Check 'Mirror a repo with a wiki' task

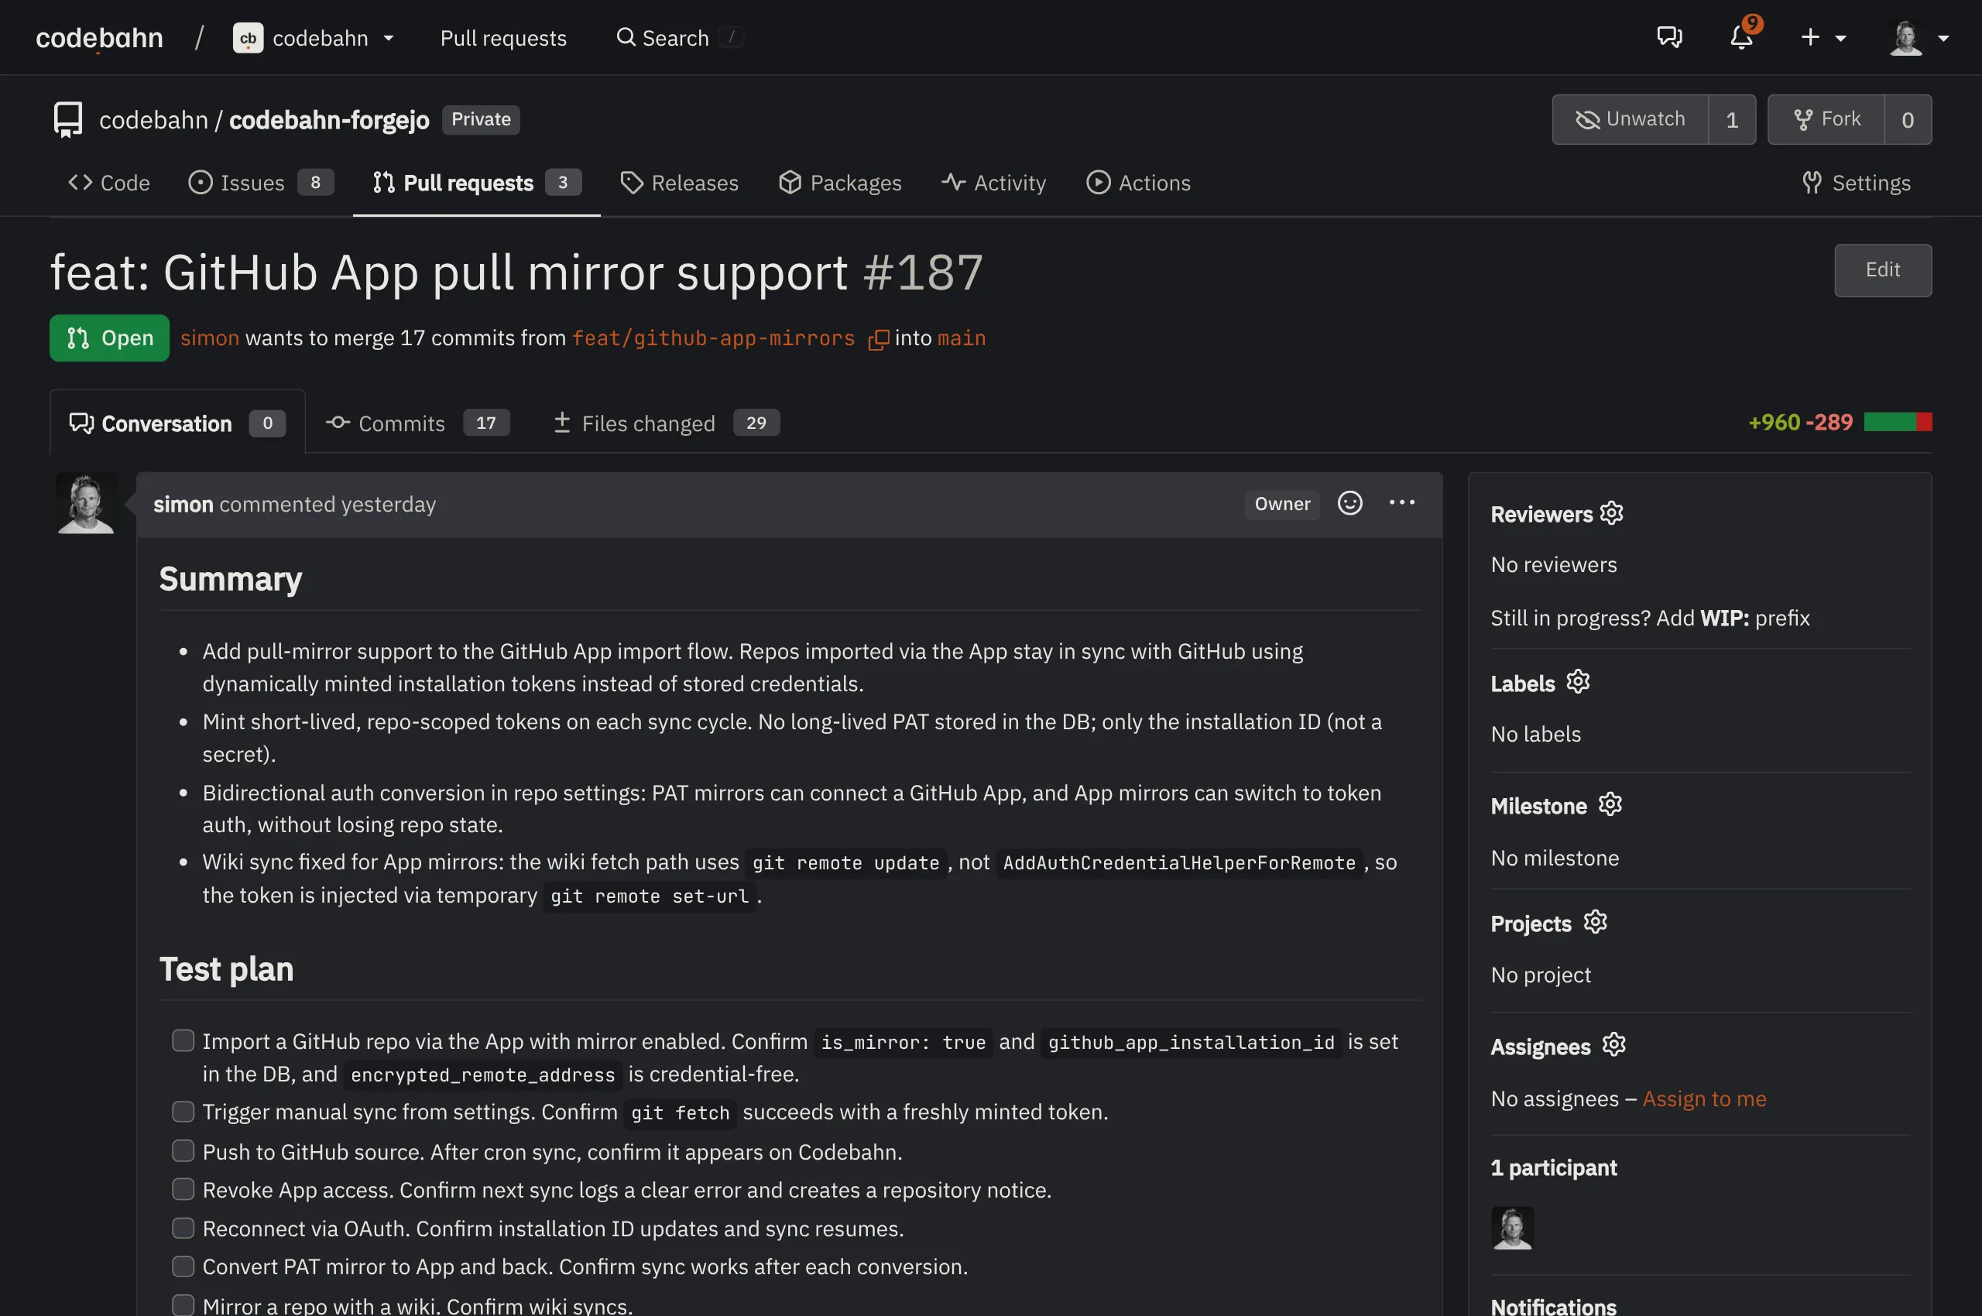183,1305
